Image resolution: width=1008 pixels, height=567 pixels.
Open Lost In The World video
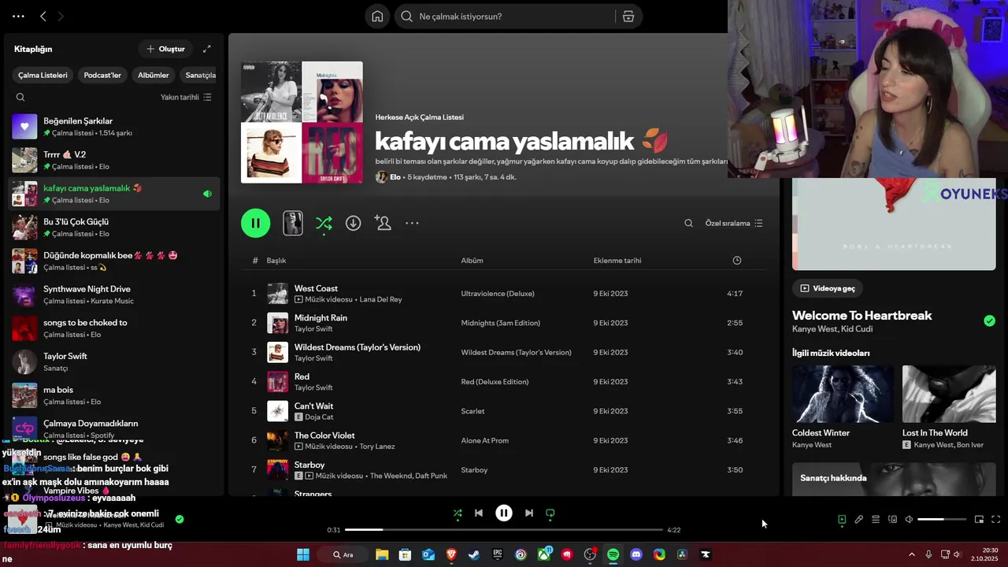pyautogui.click(x=949, y=407)
